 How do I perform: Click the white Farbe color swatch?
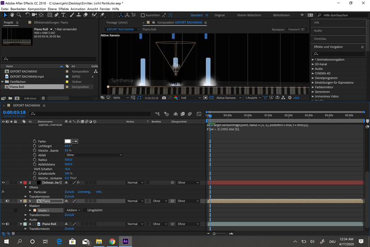pos(68,141)
